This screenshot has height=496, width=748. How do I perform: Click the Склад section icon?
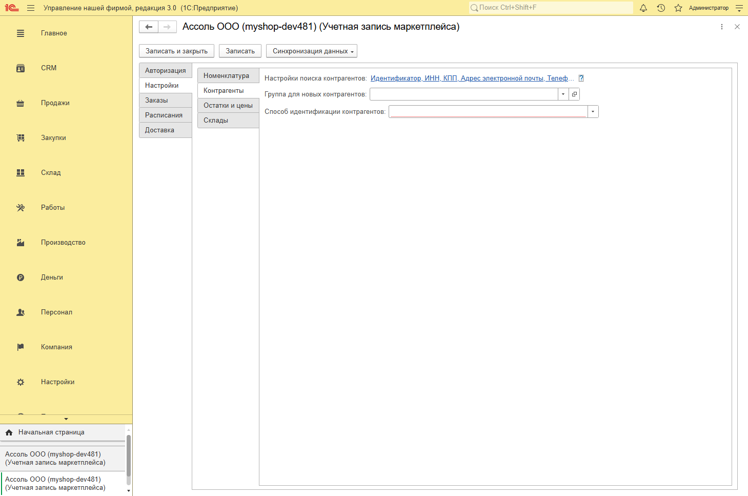point(21,173)
